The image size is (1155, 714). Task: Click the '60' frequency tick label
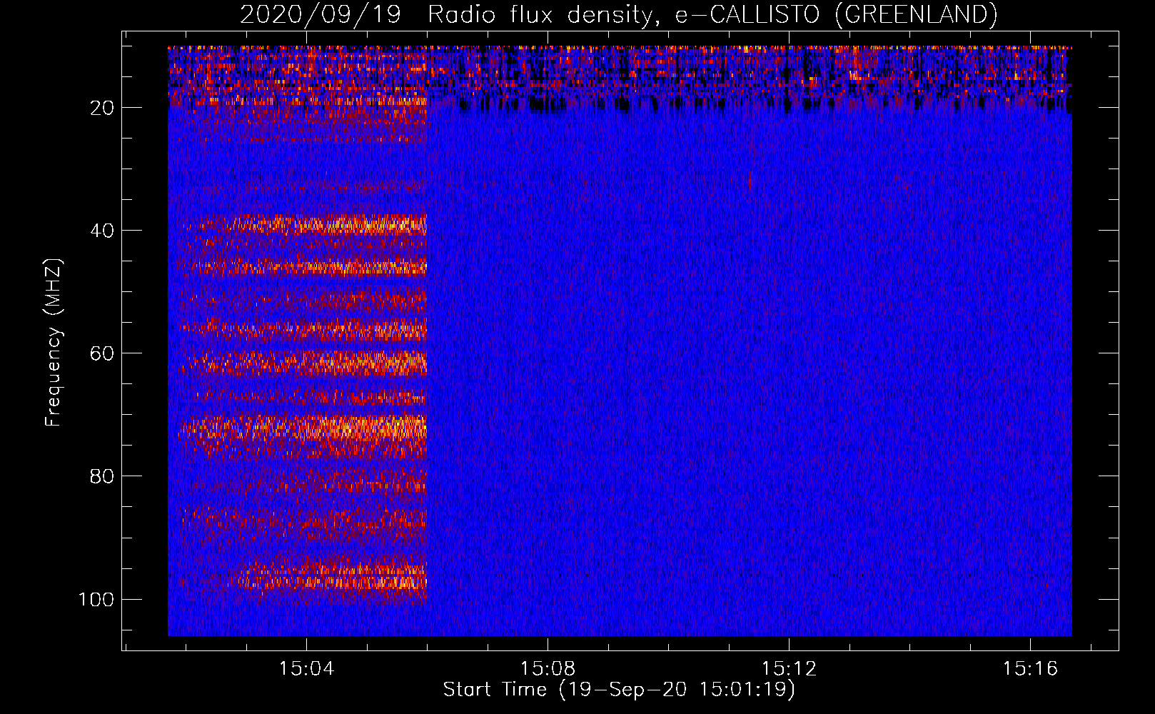pos(102,353)
